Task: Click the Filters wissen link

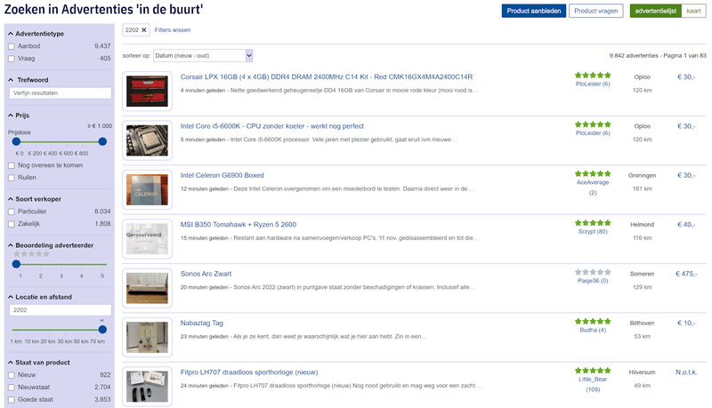Action: pos(173,30)
